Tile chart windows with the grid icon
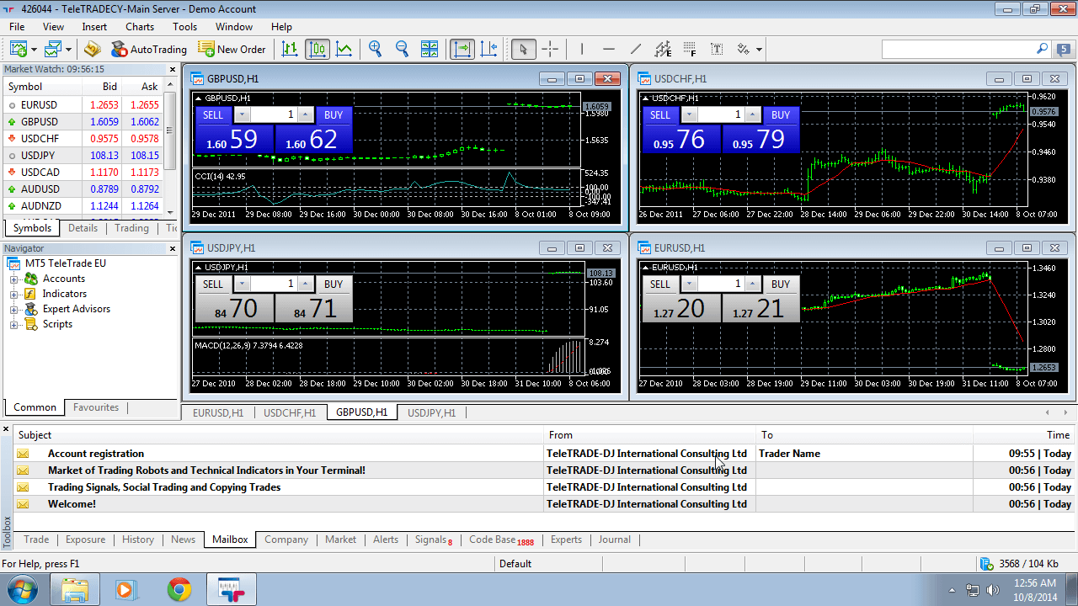Viewport: 1078px width, 606px height. pyautogui.click(x=430, y=49)
